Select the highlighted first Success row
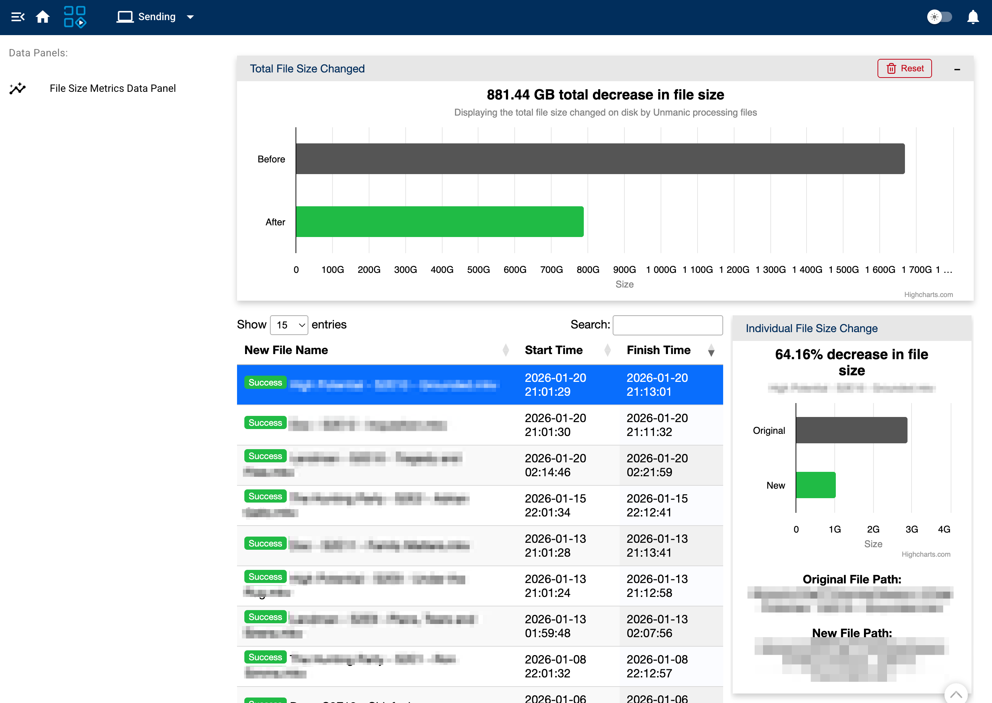This screenshot has height=703, width=992. click(480, 384)
